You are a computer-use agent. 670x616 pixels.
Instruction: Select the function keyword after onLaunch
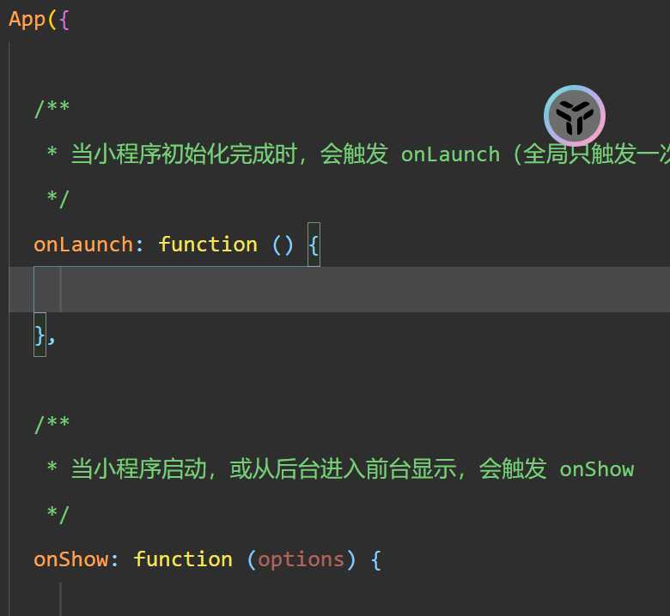click(x=208, y=245)
